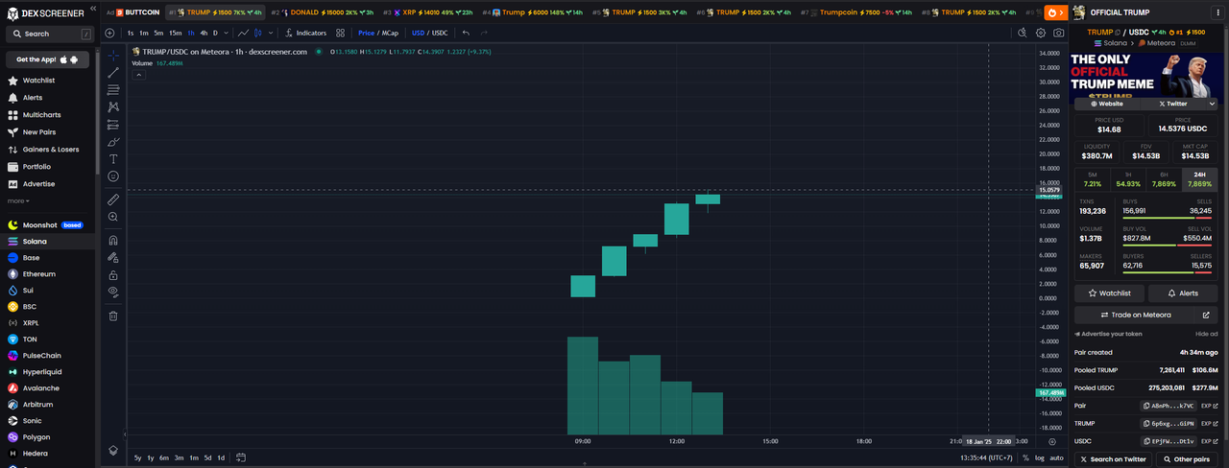Lock all drawing tools
The width and height of the screenshot is (1229, 468).
point(113,275)
